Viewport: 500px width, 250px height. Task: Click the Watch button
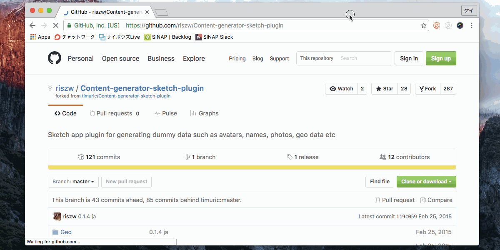[341, 89]
